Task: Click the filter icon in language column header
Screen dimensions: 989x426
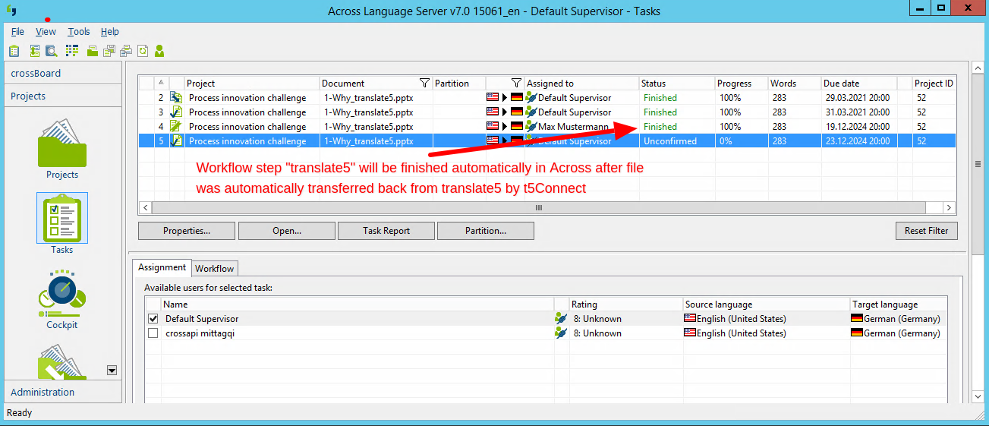Action: point(516,83)
